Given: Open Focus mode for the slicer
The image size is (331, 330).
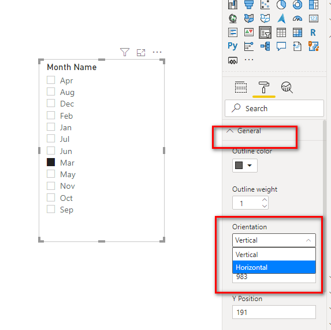Looking at the screenshot, I should (x=141, y=53).
